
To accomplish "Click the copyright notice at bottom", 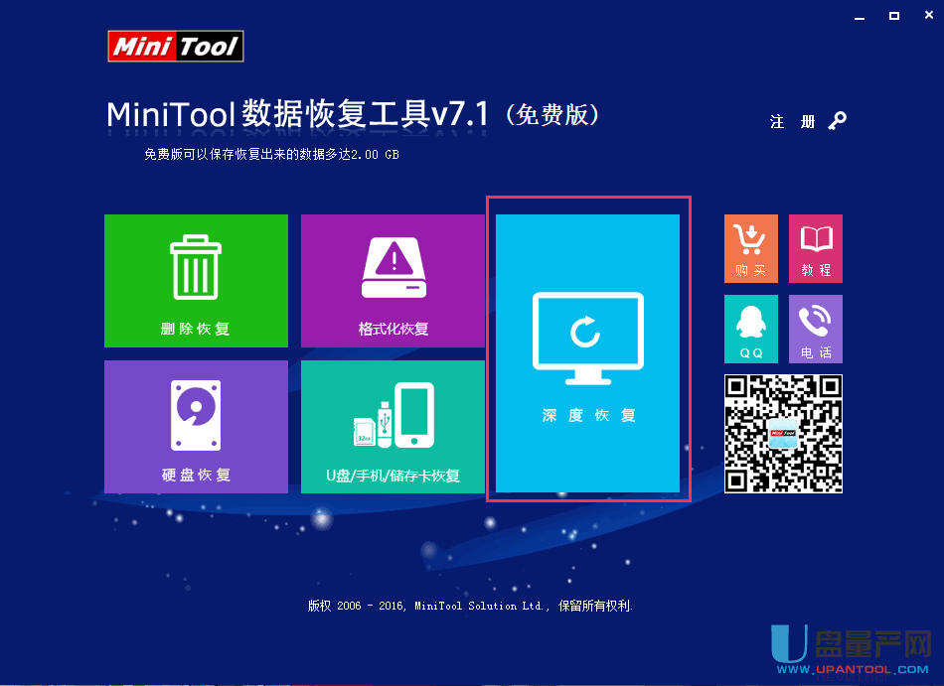I will [x=472, y=606].
